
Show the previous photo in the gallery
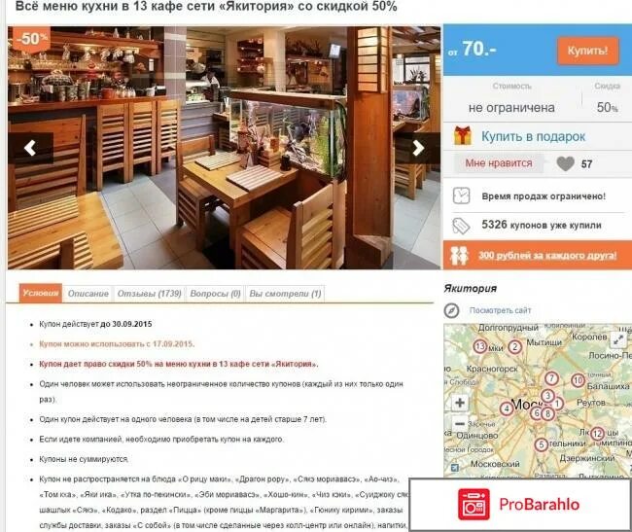(x=31, y=148)
